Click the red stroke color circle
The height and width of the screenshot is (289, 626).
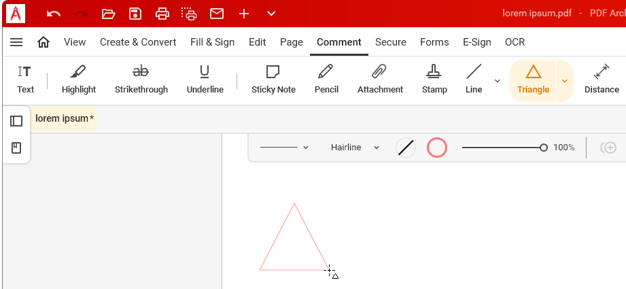coord(437,148)
